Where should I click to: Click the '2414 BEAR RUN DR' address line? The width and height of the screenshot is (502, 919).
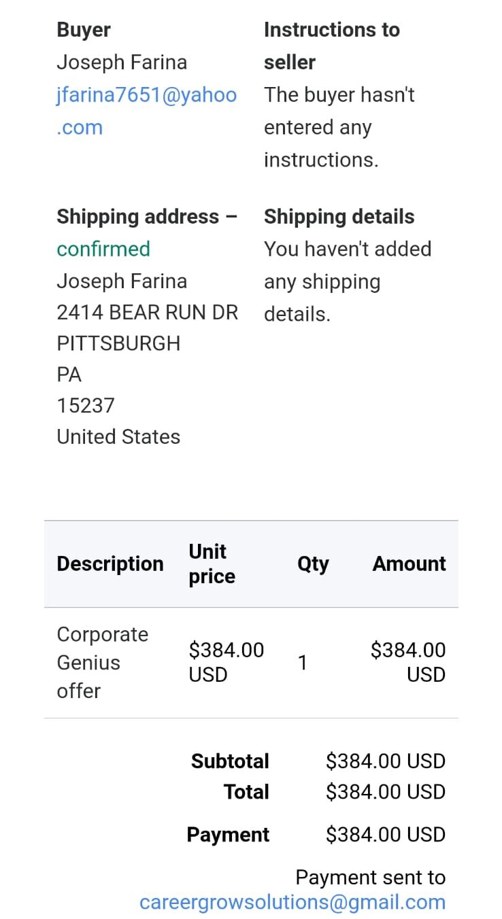pos(147,312)
